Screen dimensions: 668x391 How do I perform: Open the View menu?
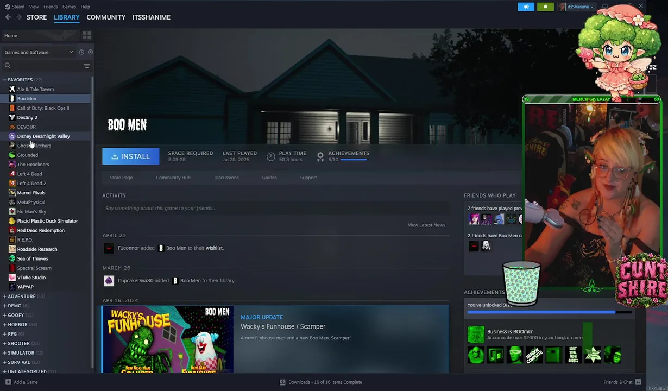(34, 7)
